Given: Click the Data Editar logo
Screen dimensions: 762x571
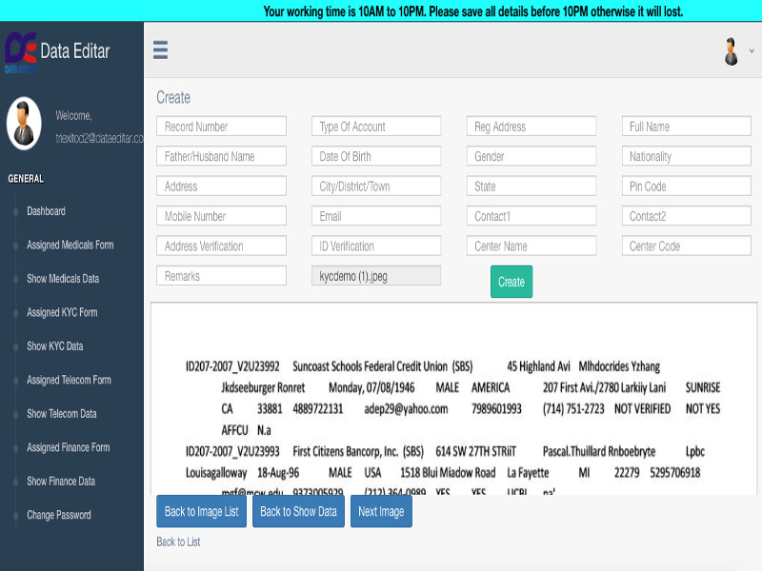Looking at the screenshot, I should 21,52.
